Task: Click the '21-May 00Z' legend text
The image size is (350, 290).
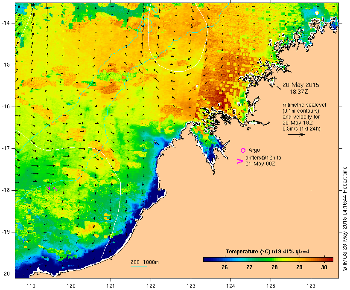Action: click(x=260, y=164)
